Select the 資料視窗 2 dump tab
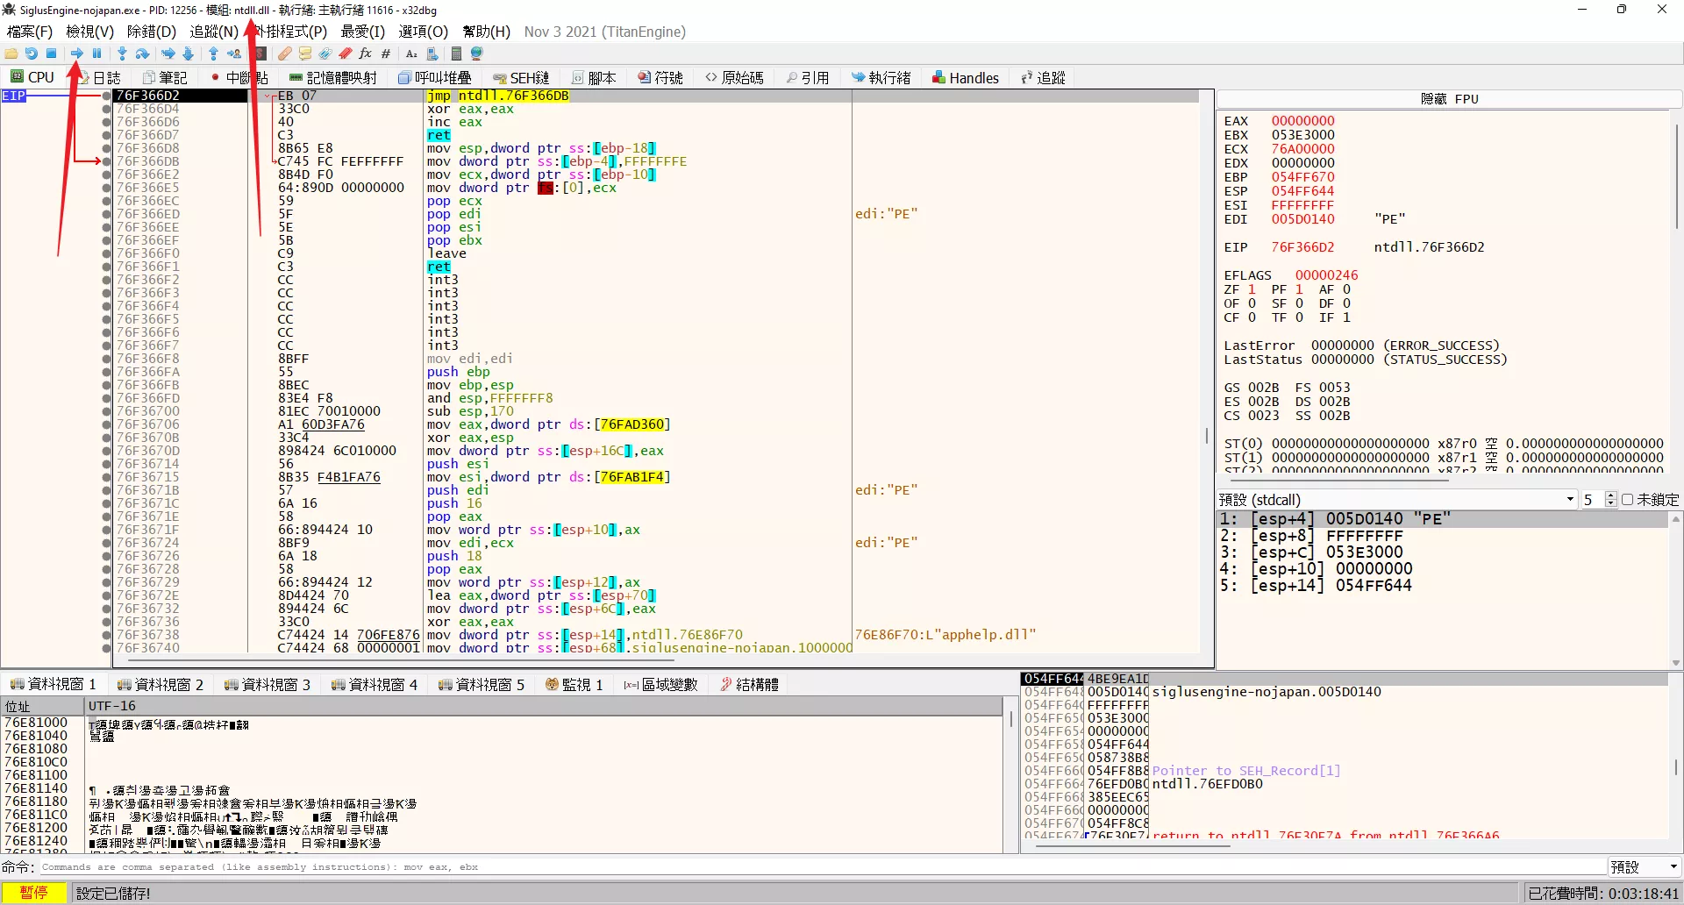 coord(161,685)
